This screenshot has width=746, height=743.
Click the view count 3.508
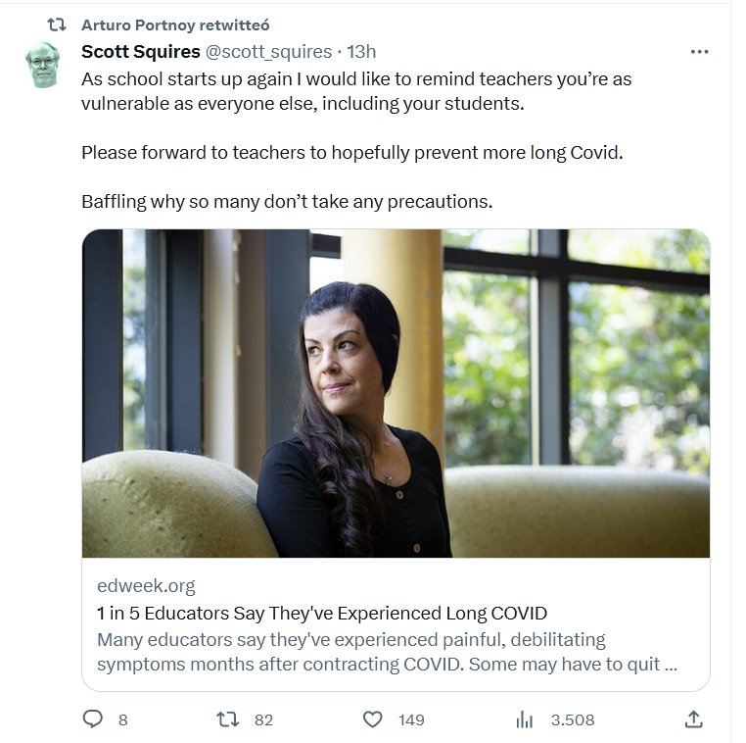point(573,719)
